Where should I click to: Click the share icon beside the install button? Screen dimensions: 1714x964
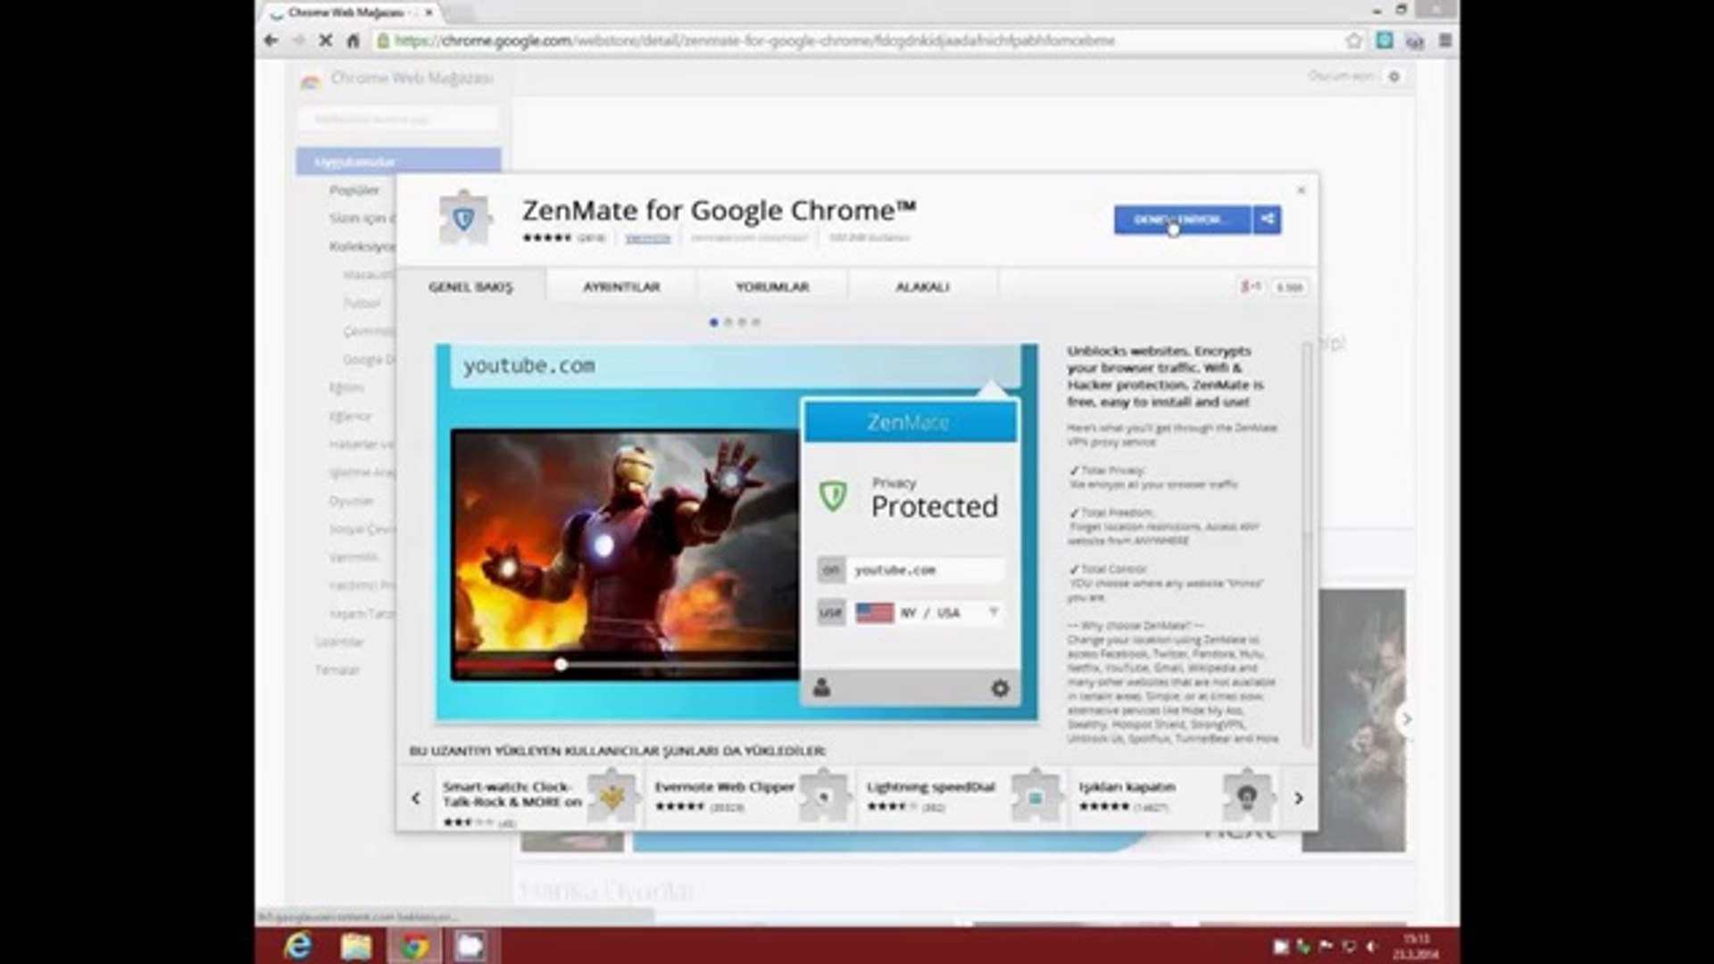coord(1267,220)
